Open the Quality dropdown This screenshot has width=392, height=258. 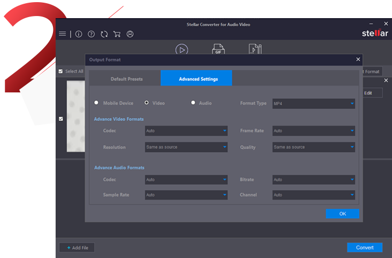[x=313, y=147]
